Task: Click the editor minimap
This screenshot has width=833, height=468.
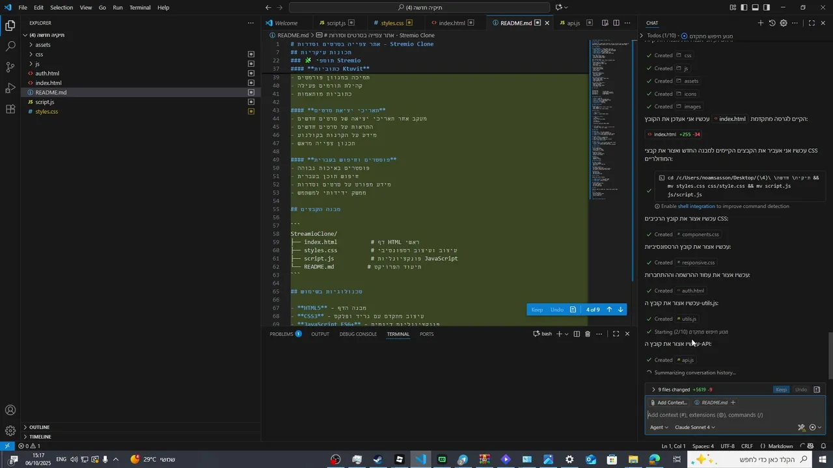Action: (x=610, y=120)
